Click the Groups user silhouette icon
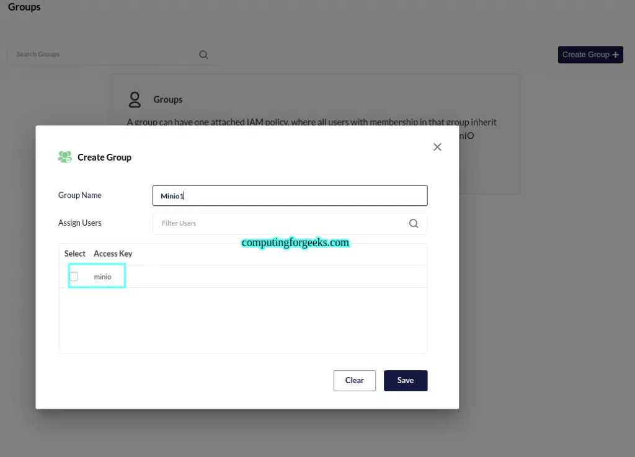The height and width of the screenshot is (457, 635). (x=135, y=100)
